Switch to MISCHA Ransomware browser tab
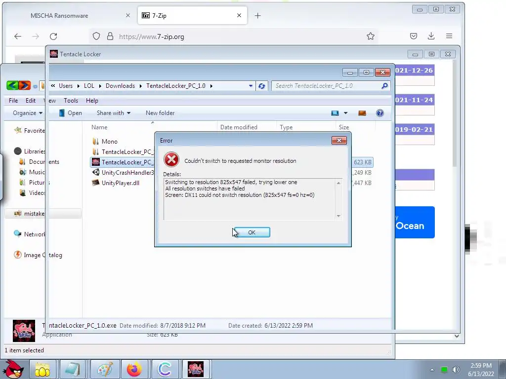Viewport: 506px width, 379px height. click(x=59, y=15)
